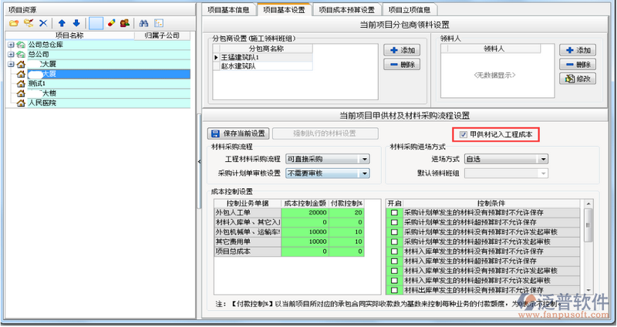Open the 进场方式 dropdown
Viewport: 617px width, 327px height.
(544, 160)
